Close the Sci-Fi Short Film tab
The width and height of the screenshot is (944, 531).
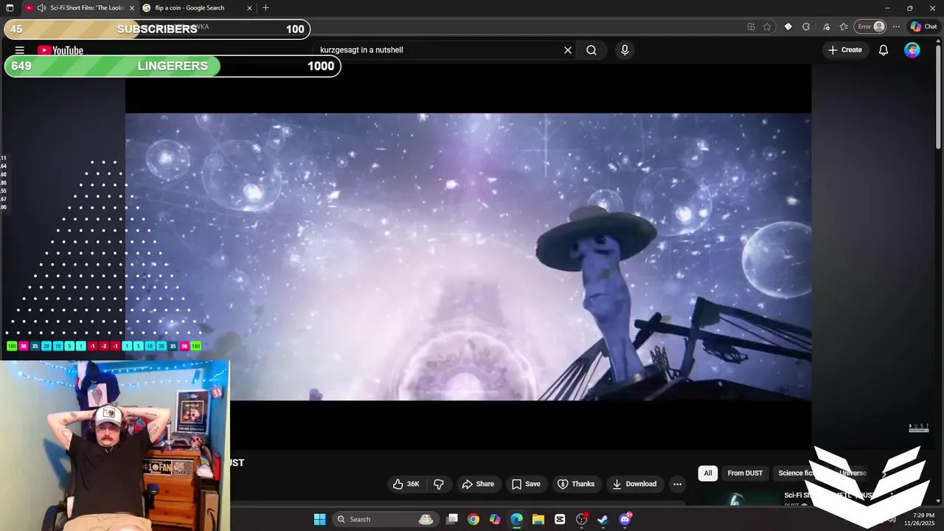tap(132, 8)
